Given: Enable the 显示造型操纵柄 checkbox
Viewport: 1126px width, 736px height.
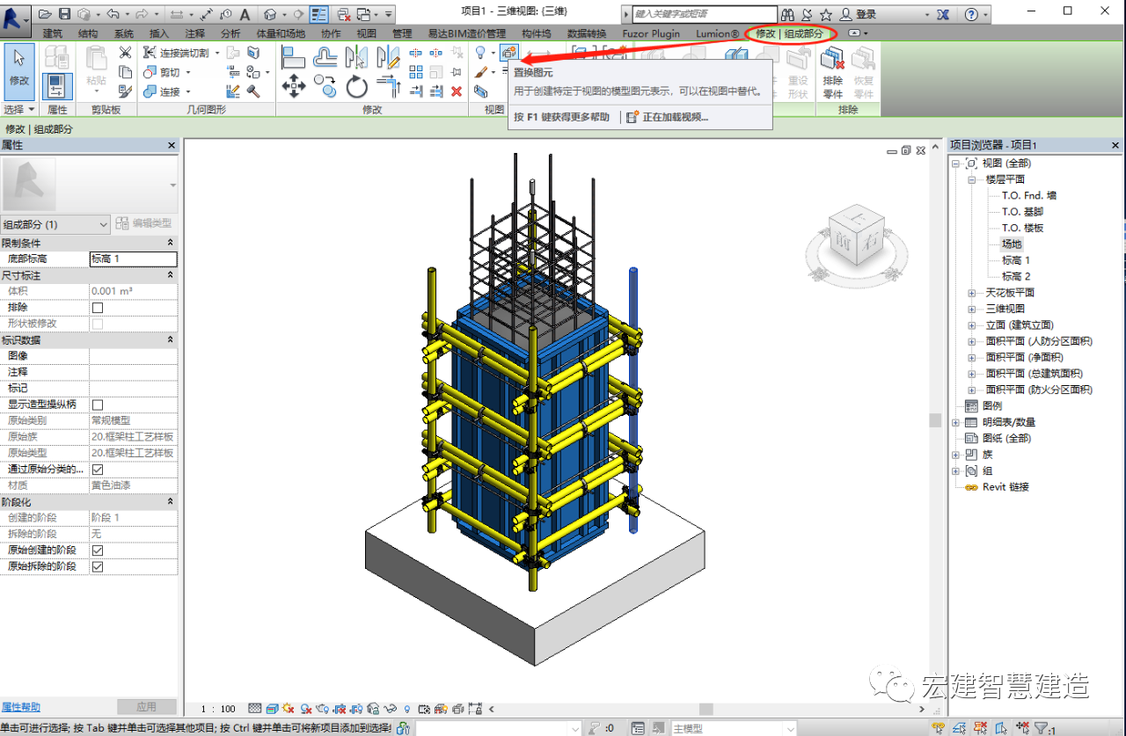Looking at the screenshot, I should [x=98, y=404].
